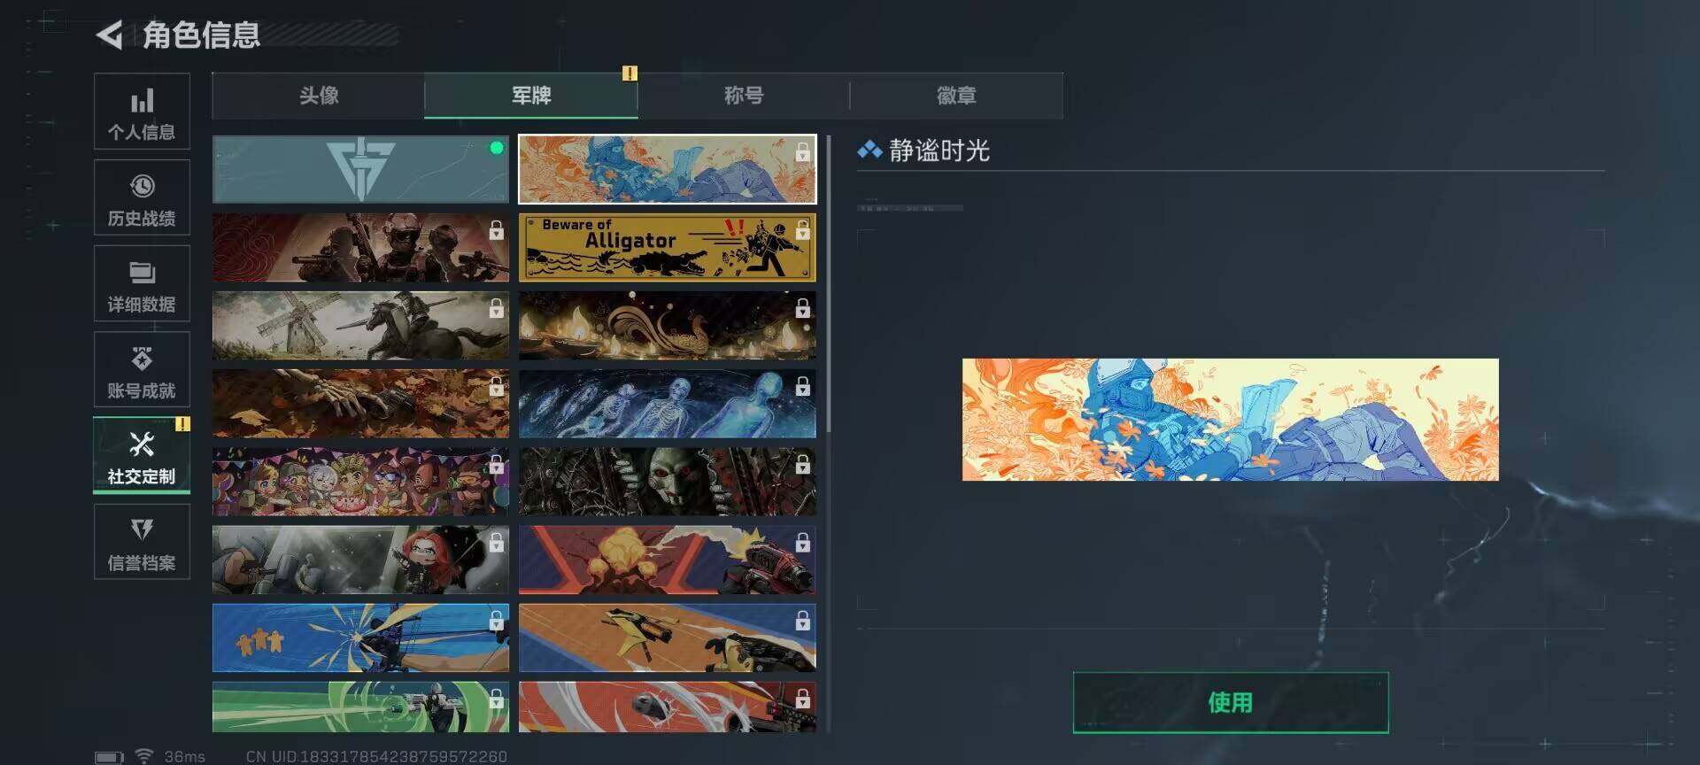Screen dimensions: 1700x765
Task: Pick the blue skeletons dog tag
Action: [667, 404]
